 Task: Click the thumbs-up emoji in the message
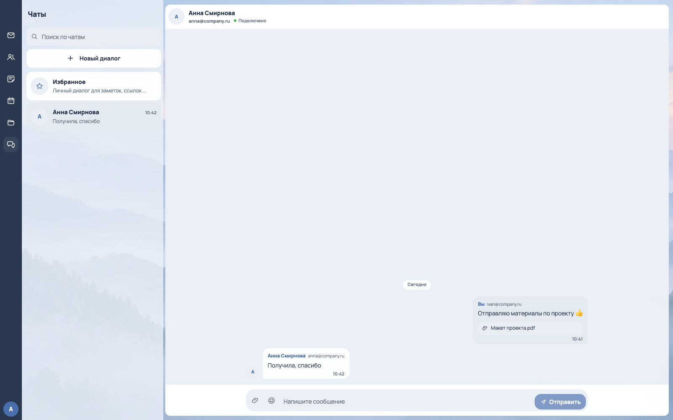(579, 313)
